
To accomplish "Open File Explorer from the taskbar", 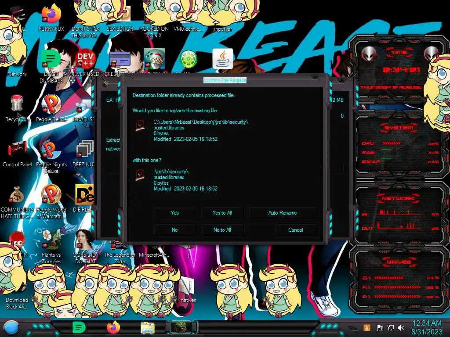I will (148, 328).
